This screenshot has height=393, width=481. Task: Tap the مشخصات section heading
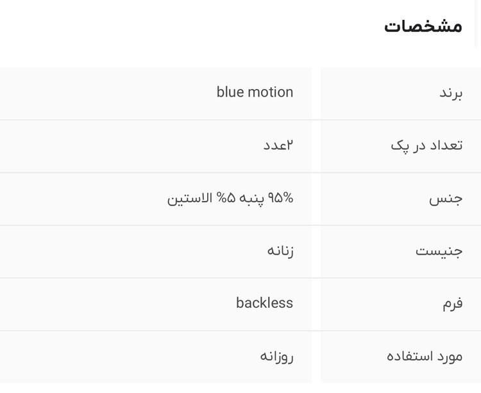pos(423,26)
